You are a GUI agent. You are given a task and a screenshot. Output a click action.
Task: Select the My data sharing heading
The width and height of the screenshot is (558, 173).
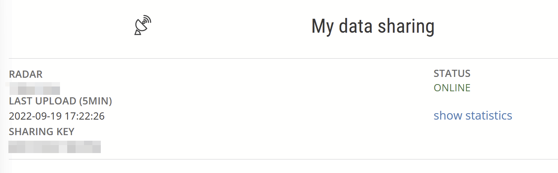373,26
